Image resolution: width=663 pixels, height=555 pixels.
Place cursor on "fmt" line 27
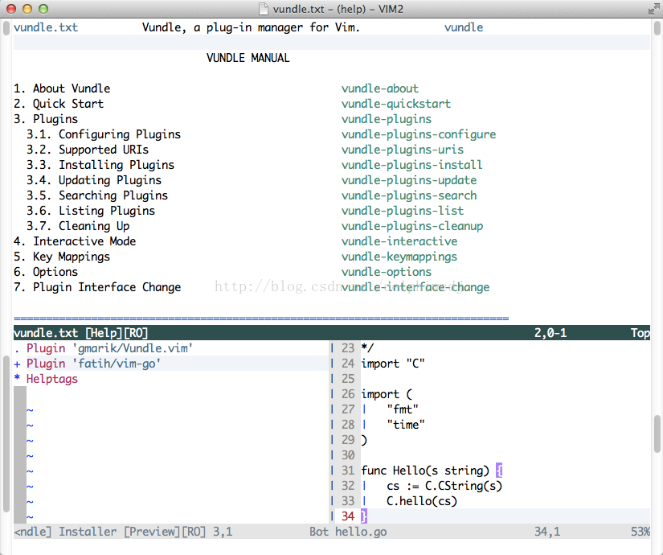pyautogui.click(x=403, y=409)
